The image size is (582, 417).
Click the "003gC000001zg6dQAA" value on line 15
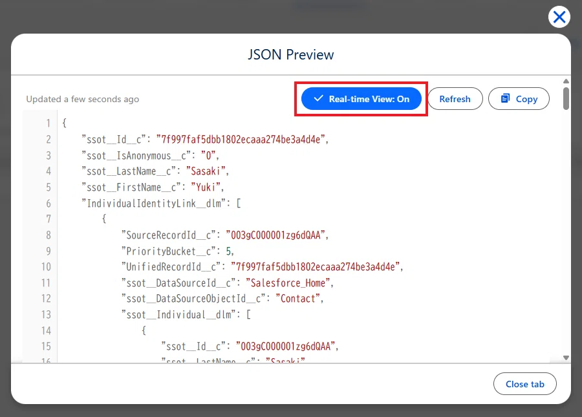pyautogui.click(x=285, y=346)
